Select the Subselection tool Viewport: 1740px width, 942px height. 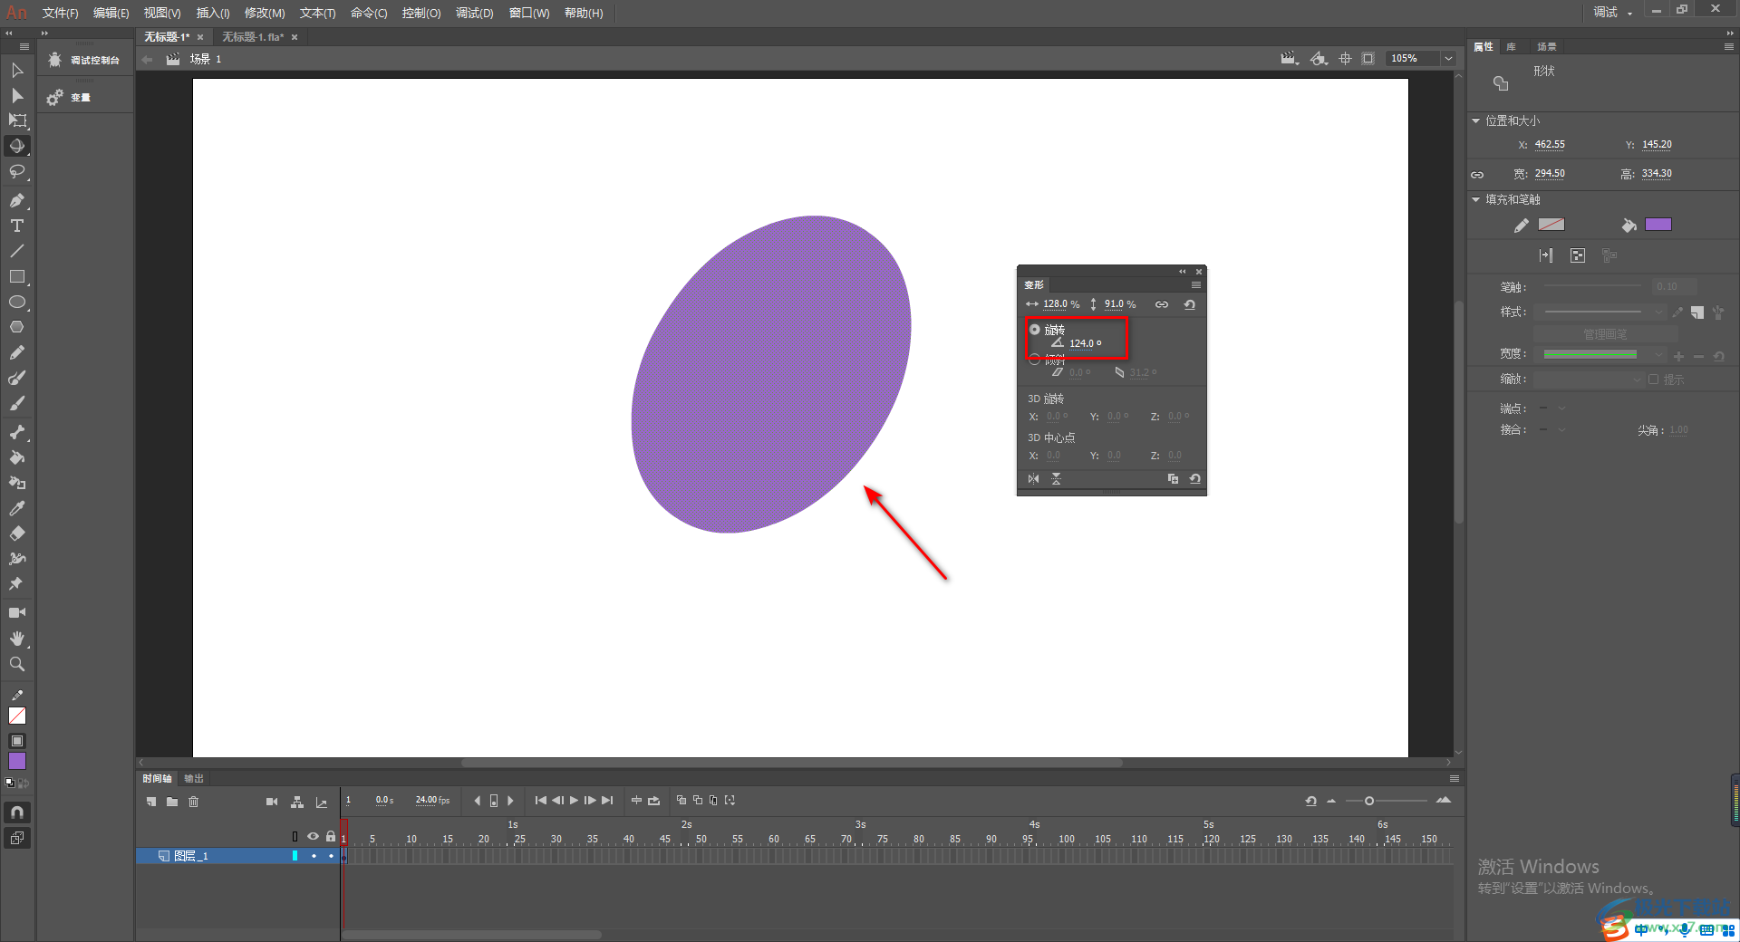point(17,96)
